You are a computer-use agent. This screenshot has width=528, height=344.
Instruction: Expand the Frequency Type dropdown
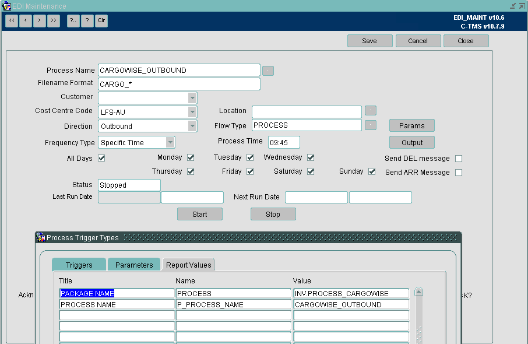(170, 142)
